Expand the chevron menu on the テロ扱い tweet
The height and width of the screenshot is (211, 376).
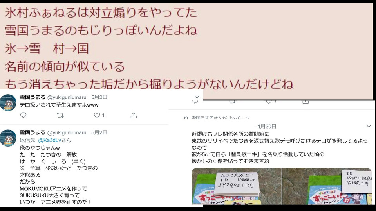click(197, 97)
